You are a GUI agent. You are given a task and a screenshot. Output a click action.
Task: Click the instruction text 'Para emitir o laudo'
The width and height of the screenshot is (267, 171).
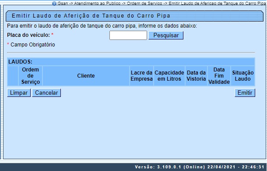click(30, 26)
